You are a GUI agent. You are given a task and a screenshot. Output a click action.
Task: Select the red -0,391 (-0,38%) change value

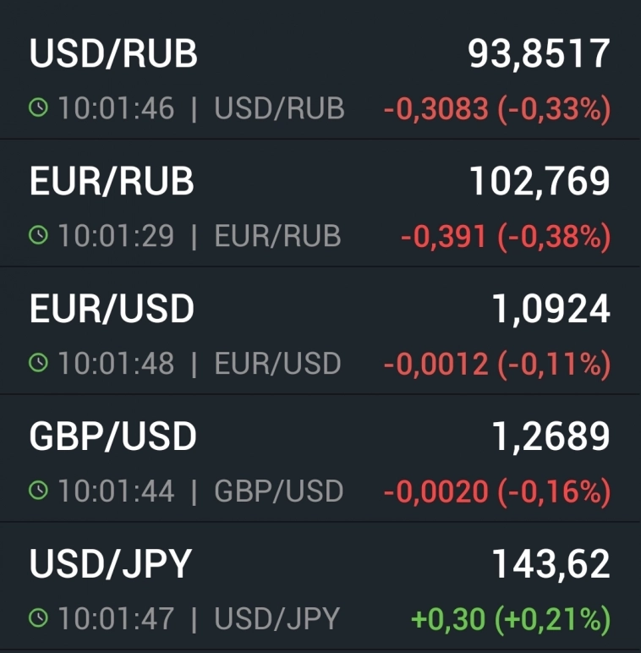(x=505, y=237)
